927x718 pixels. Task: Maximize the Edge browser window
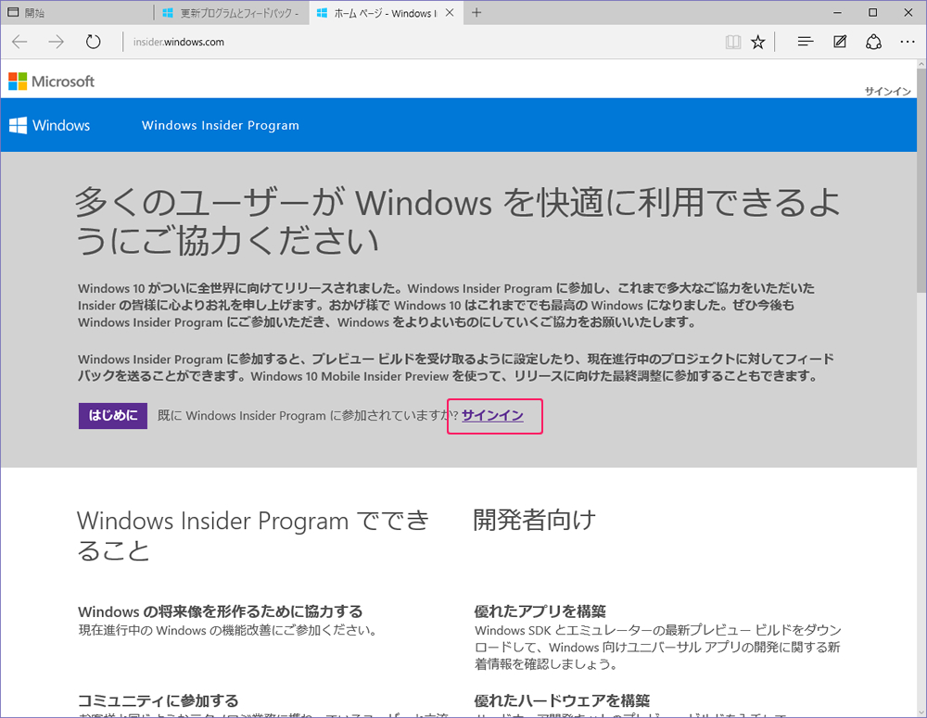(872, 12)
